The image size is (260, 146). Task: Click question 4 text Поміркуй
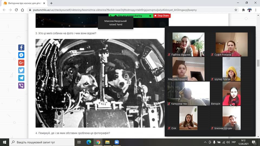click(73, 133)
